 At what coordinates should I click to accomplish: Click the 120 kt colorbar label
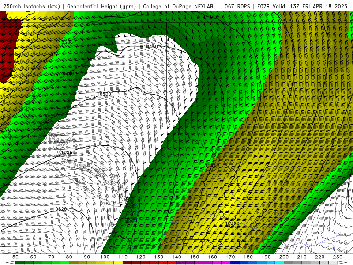(x=141, y=257)
